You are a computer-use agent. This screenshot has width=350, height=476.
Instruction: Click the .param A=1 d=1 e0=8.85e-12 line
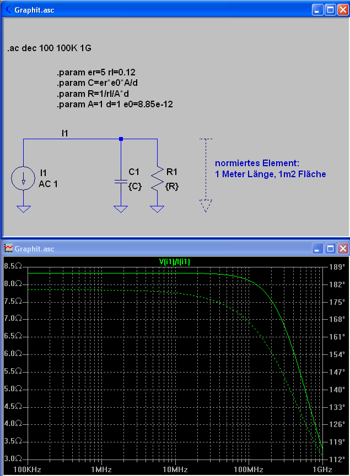(115, 105)
